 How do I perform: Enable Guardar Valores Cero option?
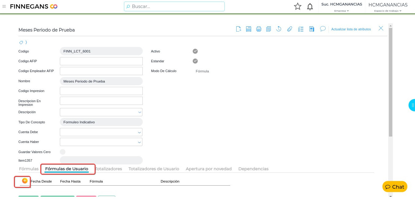pyautogui.click(x=63, y=152)
